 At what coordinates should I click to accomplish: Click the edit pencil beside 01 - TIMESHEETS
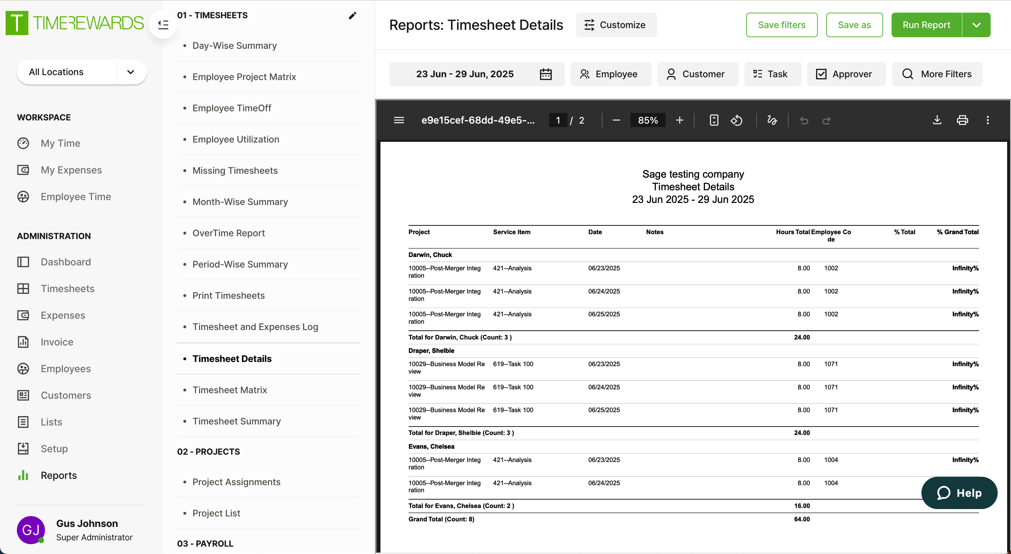tap(352, 15)
